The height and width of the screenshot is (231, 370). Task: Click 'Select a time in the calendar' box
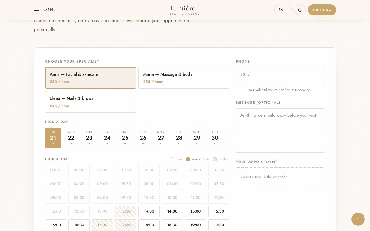coord(280,177)
